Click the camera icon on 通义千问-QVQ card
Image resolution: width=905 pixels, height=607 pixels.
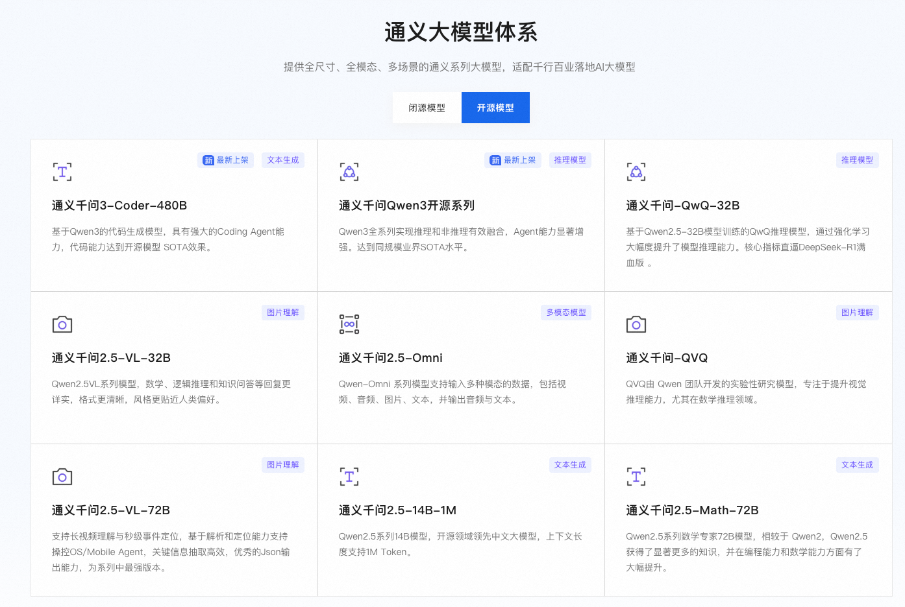(x=636, y=324)
